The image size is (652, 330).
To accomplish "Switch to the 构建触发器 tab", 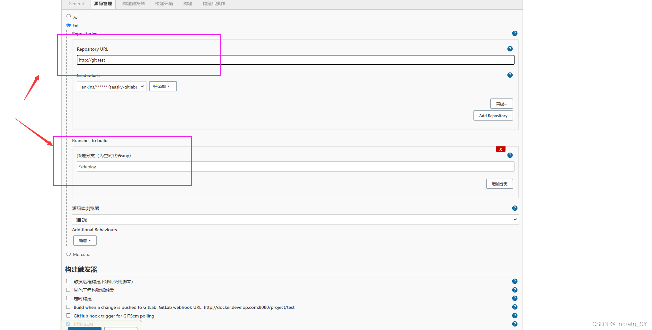I will [x=133, y=4].
